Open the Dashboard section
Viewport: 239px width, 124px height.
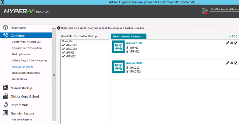pyautogui.click(x=18, y=28)
